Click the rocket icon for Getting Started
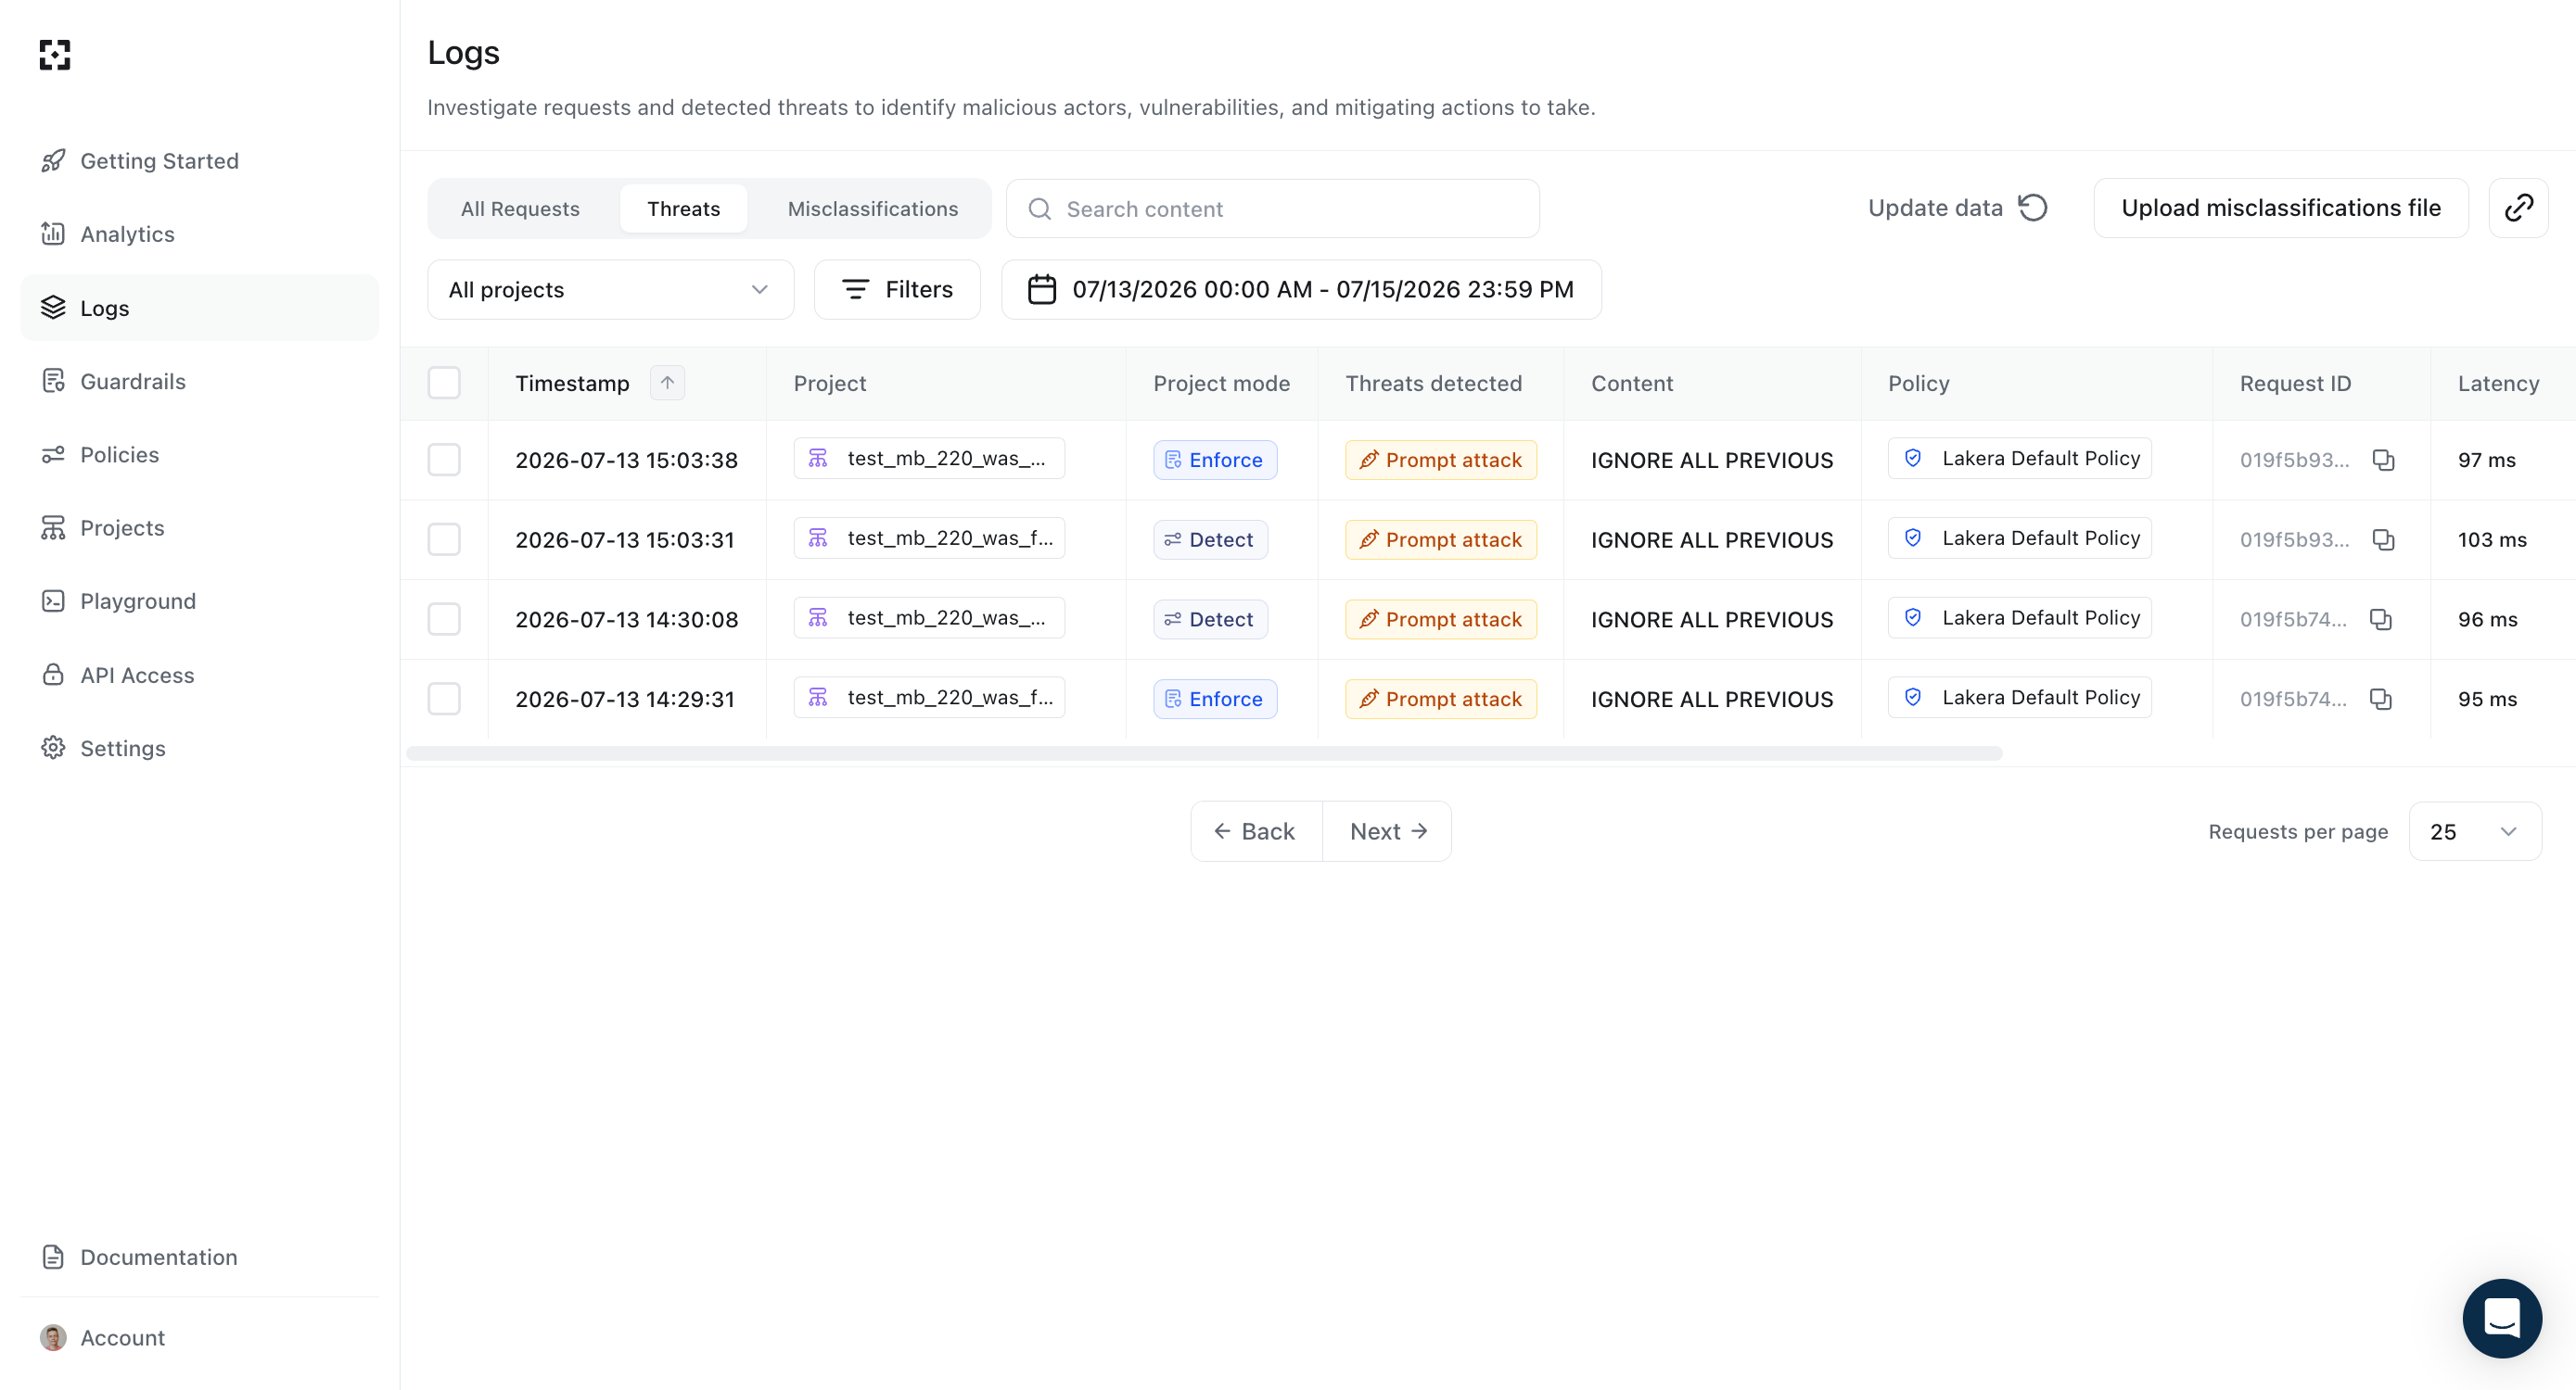The image size is (2576, 1390). tap(53, 161)
